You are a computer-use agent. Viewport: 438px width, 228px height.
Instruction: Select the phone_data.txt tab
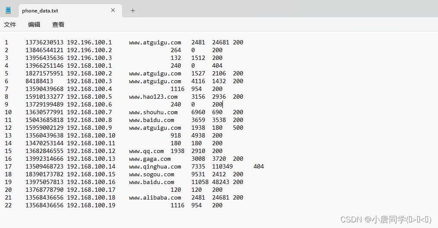point(60,10)
